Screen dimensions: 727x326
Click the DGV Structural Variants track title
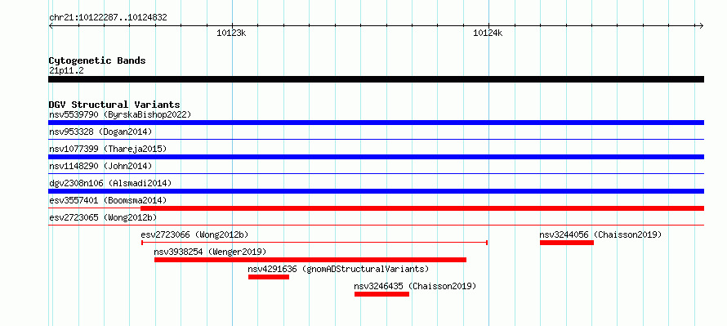(114, 105)
